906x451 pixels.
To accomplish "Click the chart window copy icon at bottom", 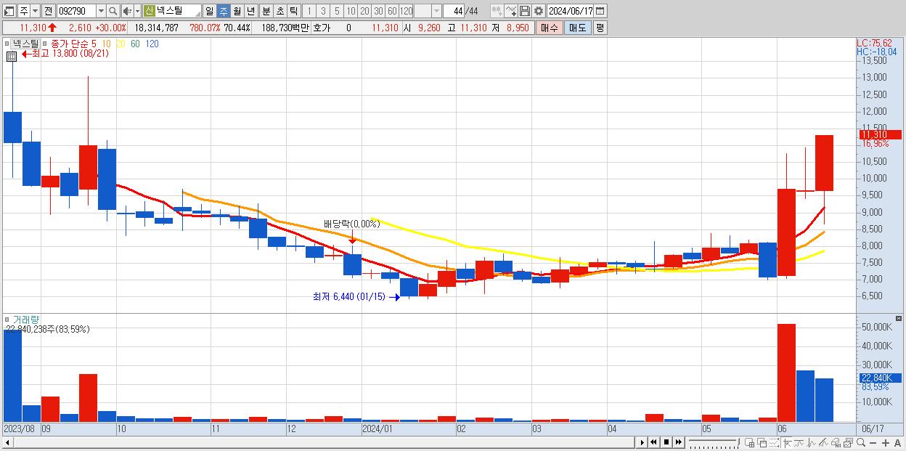I will coord(848,442).
